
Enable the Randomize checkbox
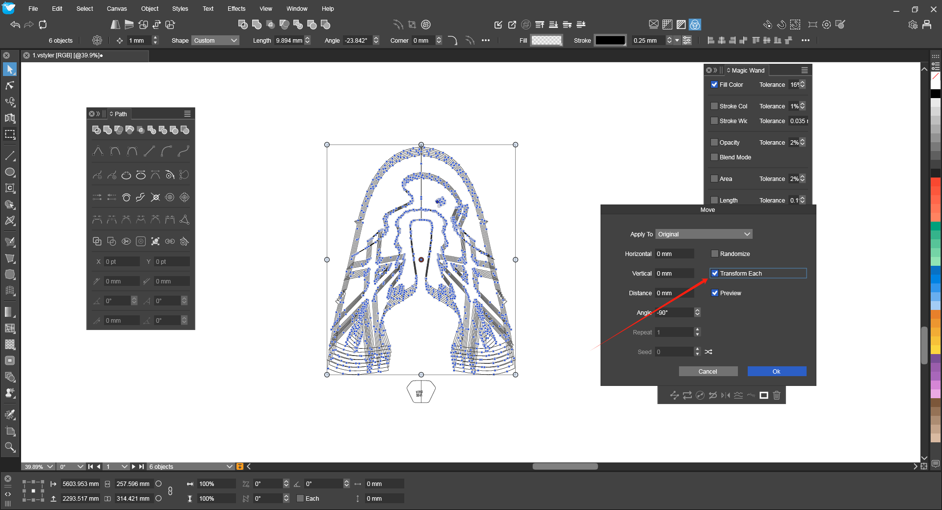pyautogui.click(x=715, y=254)
